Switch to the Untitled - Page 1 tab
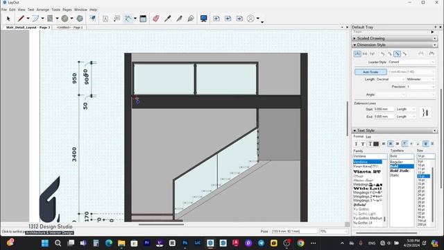 [69, 28]
